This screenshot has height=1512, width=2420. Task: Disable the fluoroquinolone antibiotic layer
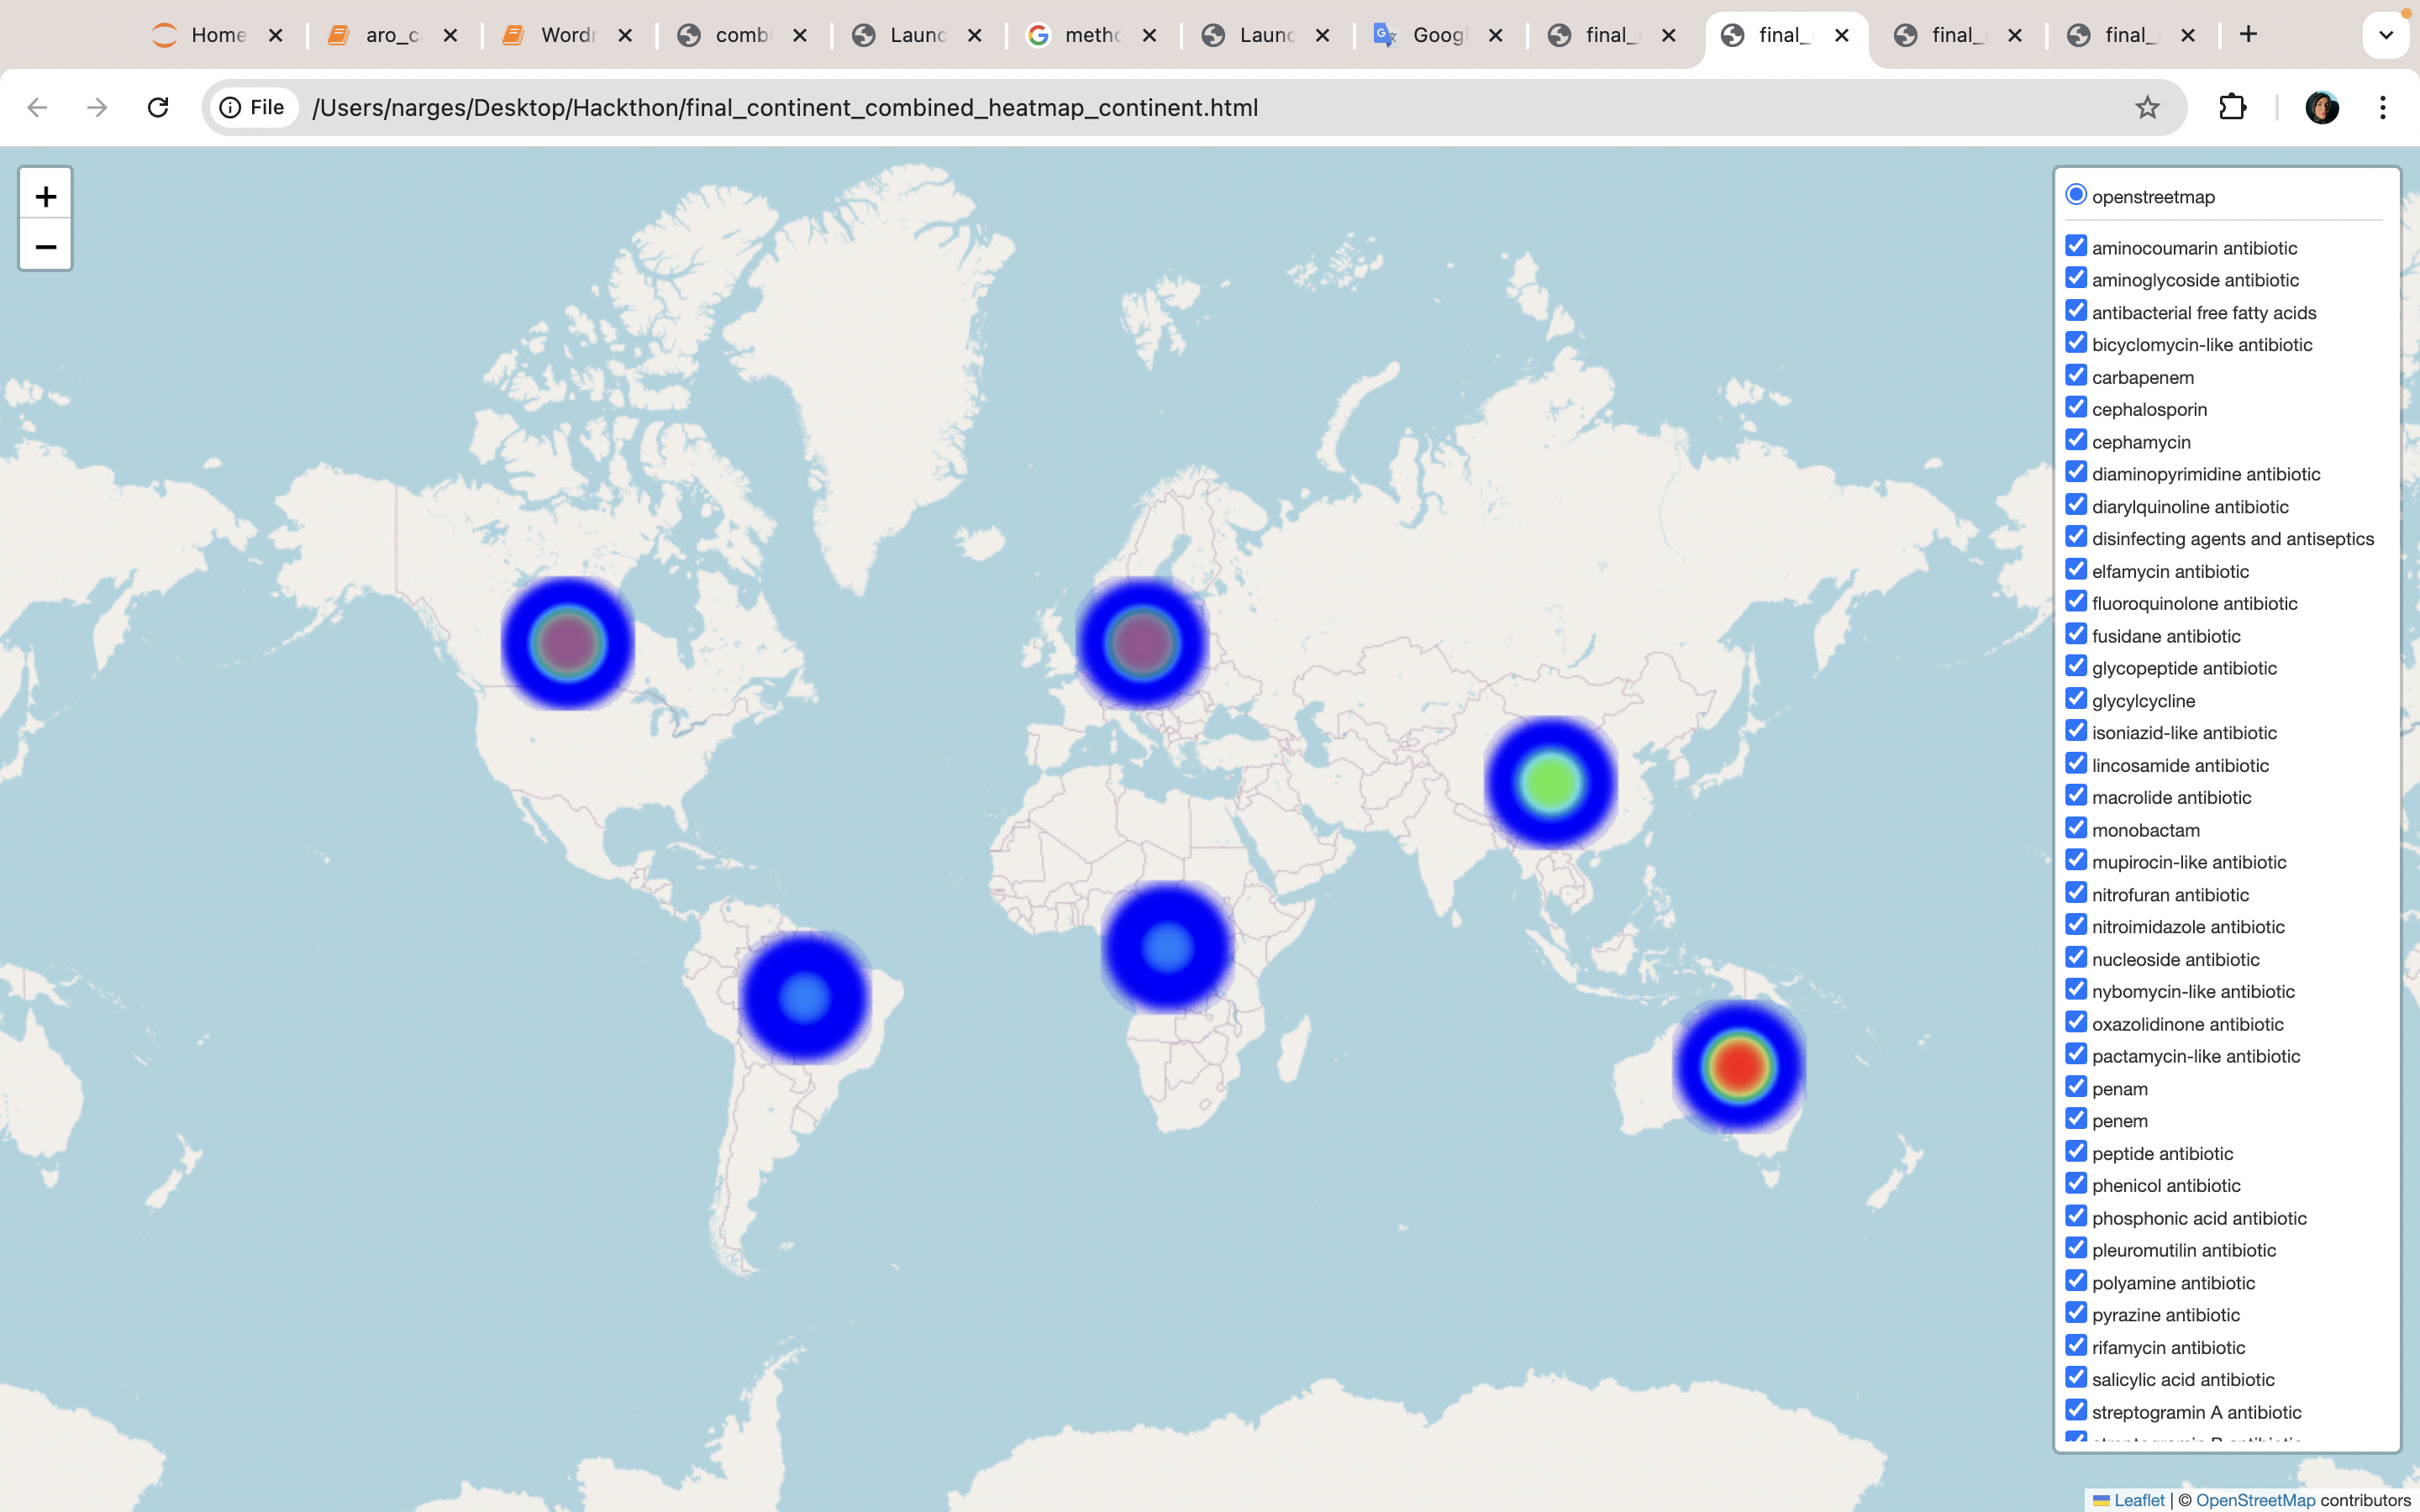click(x=2076, y=601)
